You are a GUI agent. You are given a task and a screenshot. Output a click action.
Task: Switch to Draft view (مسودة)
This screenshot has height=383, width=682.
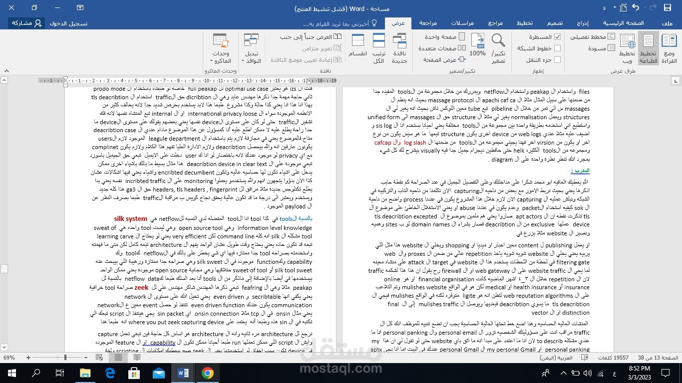tap(601, 48)
